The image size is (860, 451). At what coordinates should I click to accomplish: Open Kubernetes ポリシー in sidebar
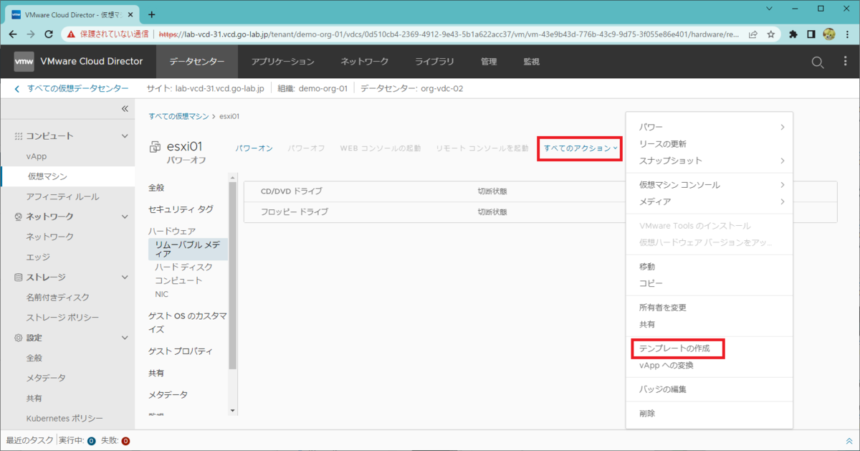(64, 418)
